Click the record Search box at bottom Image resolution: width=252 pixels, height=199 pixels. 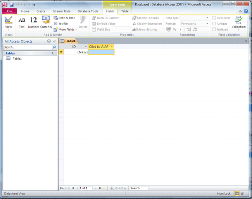pos(139,188)
